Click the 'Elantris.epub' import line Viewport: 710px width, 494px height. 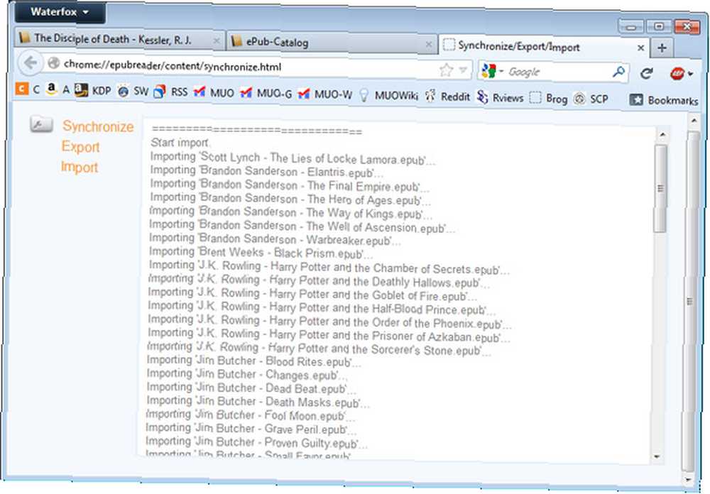pos(267,171)
